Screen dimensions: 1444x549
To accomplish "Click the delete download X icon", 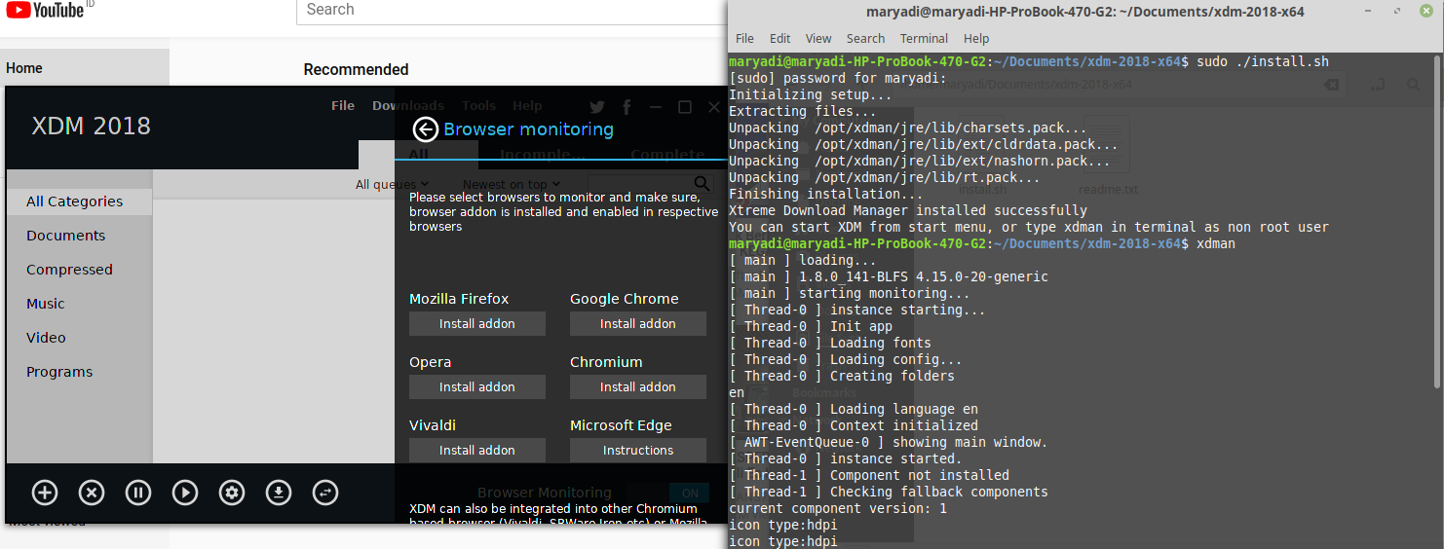I will 92,493.
